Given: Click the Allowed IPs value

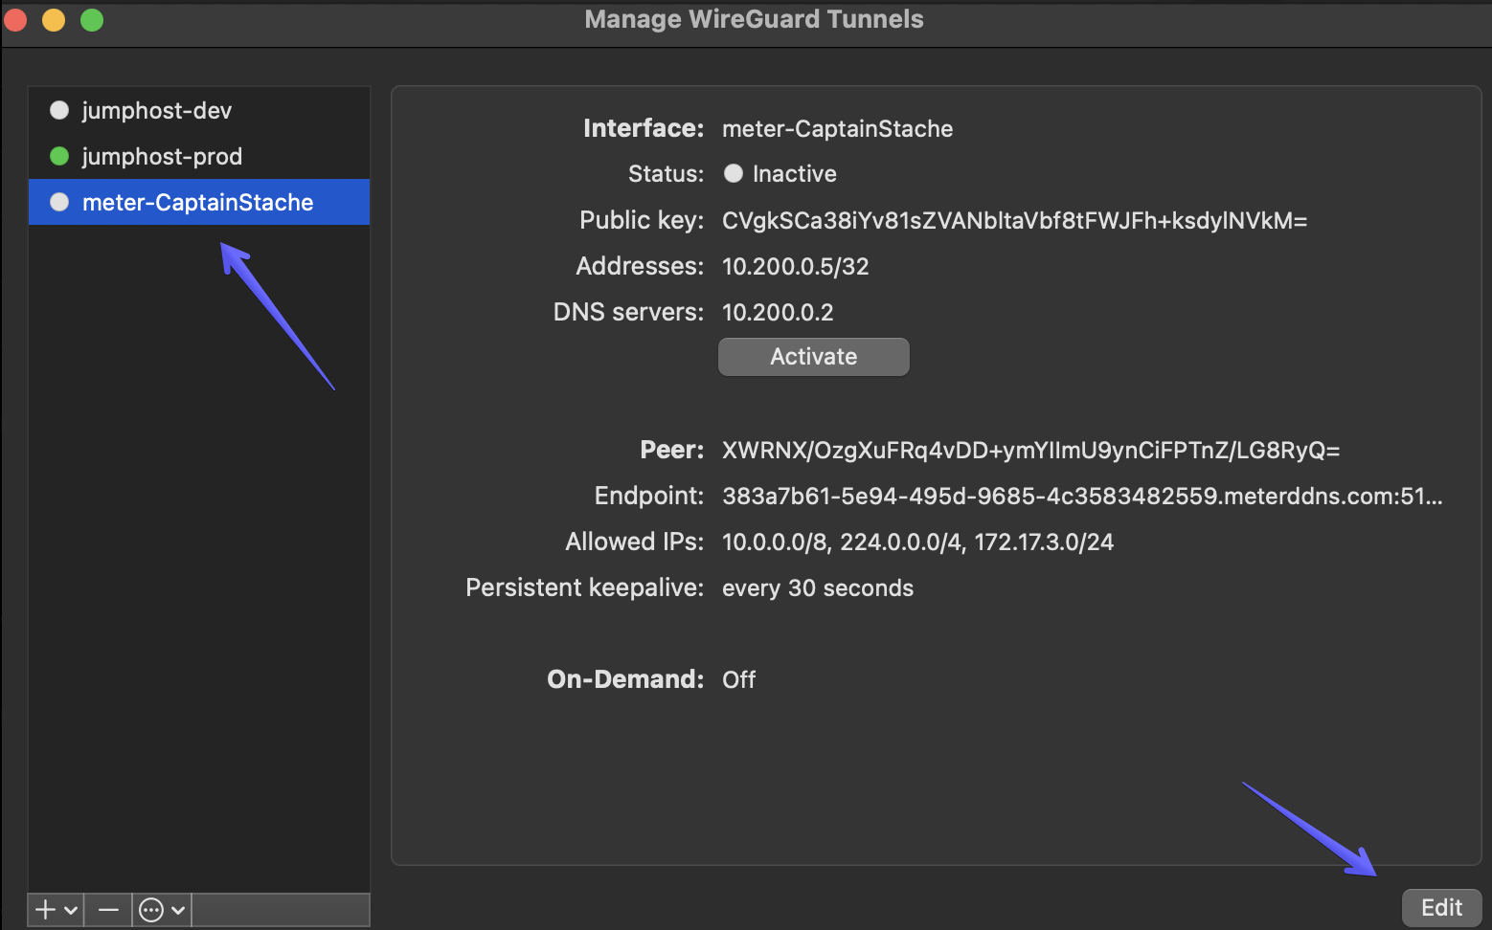Looking at the screenshot, I should [917, 542].
